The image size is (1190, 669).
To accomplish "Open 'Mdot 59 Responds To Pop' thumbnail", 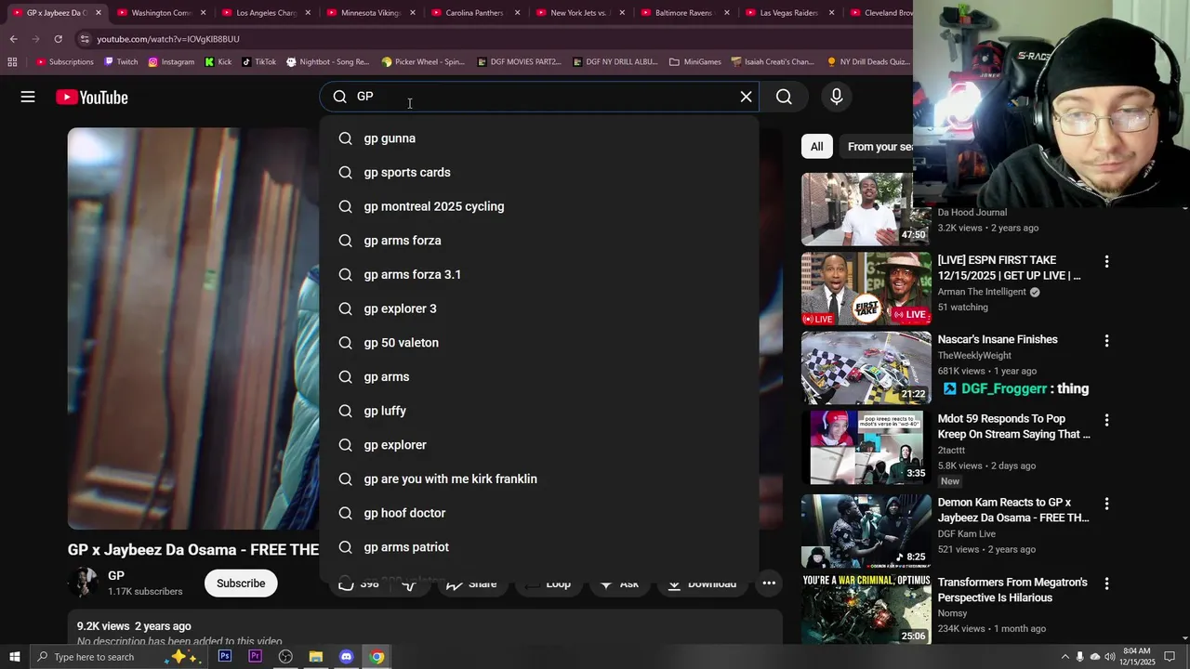I will [866, 447].
